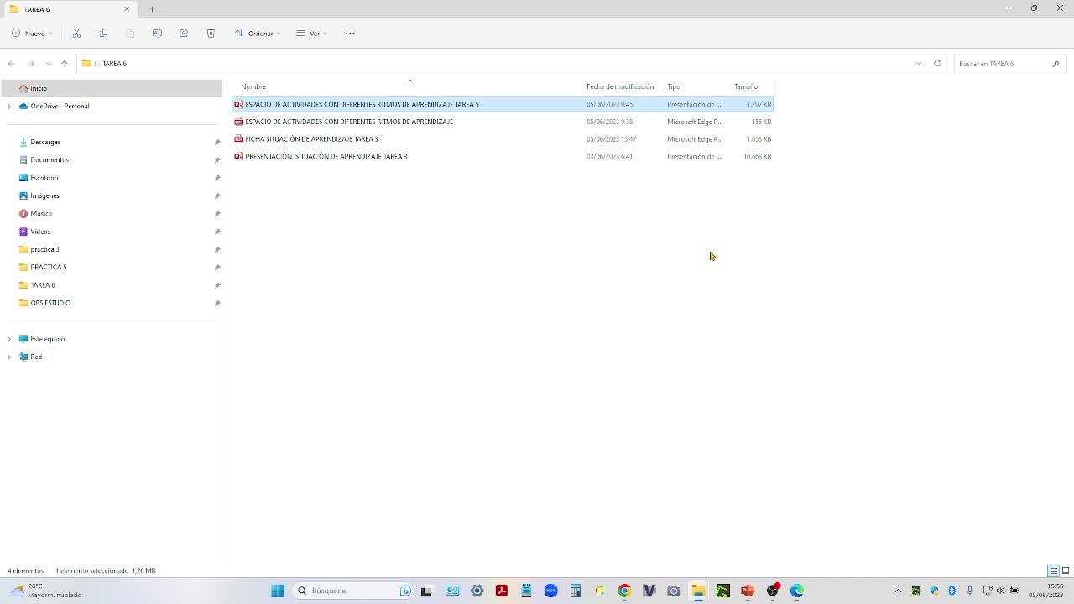Click Bluetooth icon in system tray
This screenshot has width=1074, height=604.
point(951,591)
